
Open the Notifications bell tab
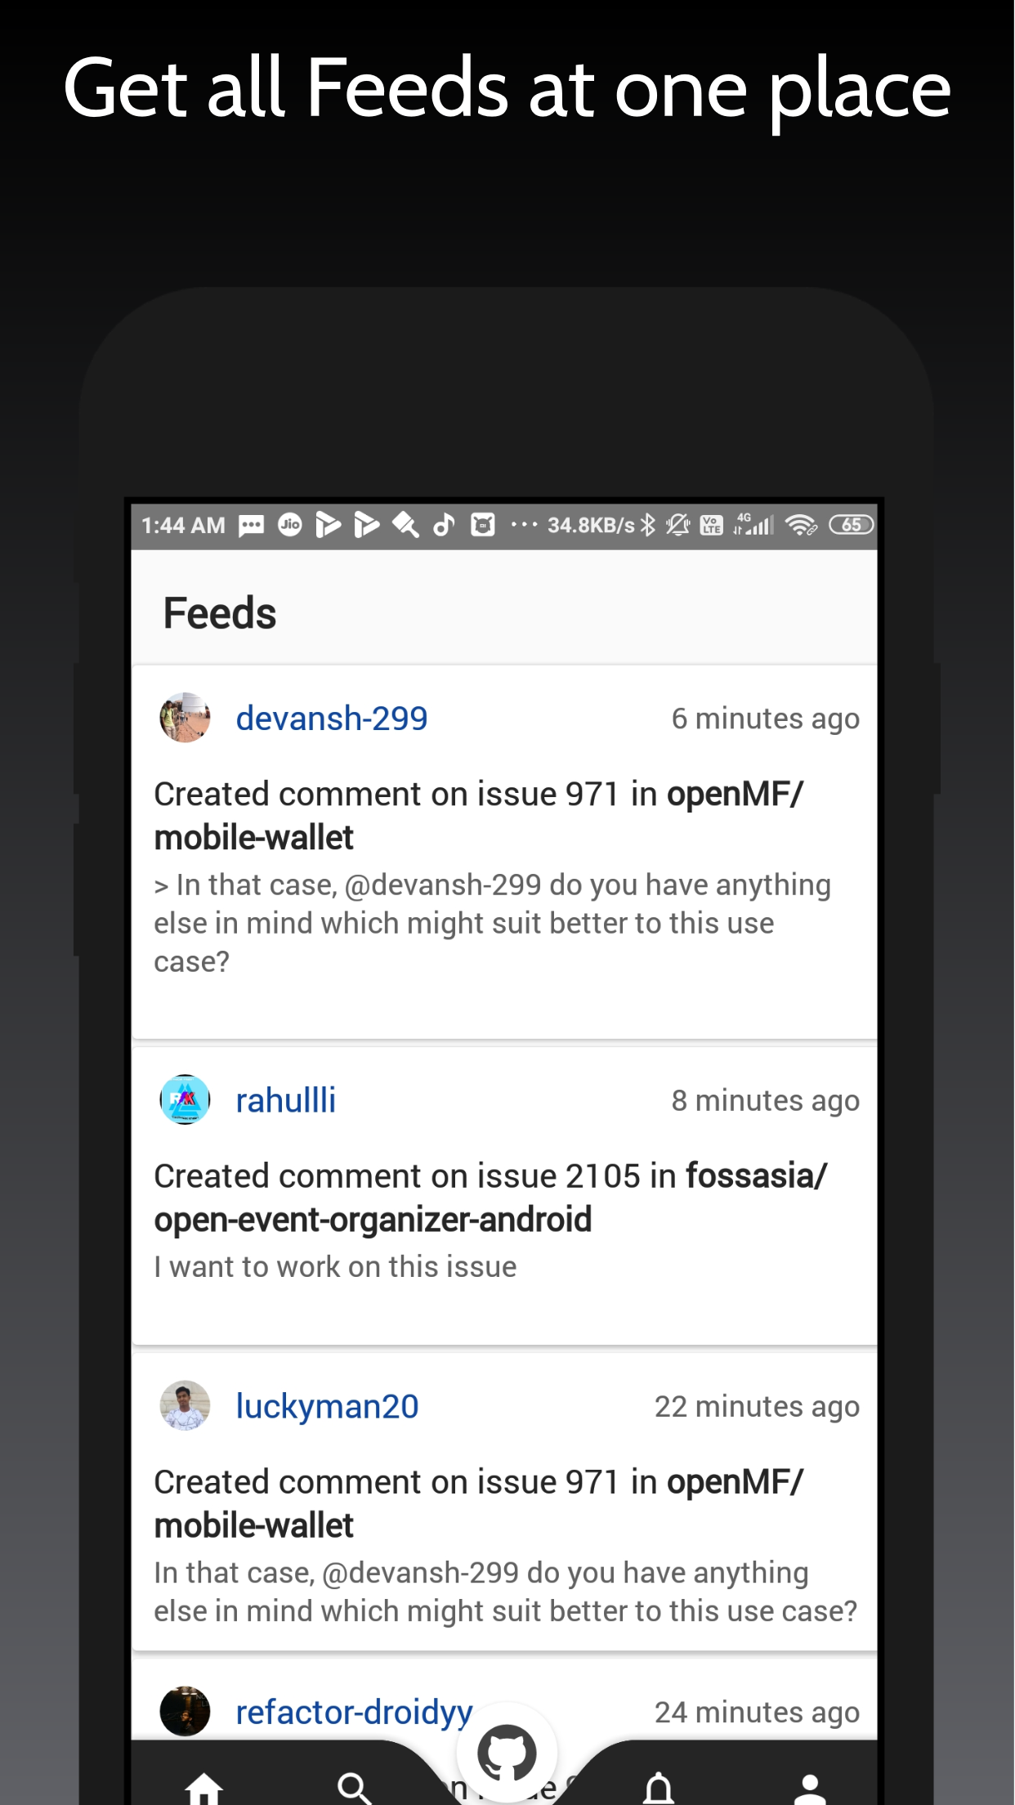(659, 1789)
